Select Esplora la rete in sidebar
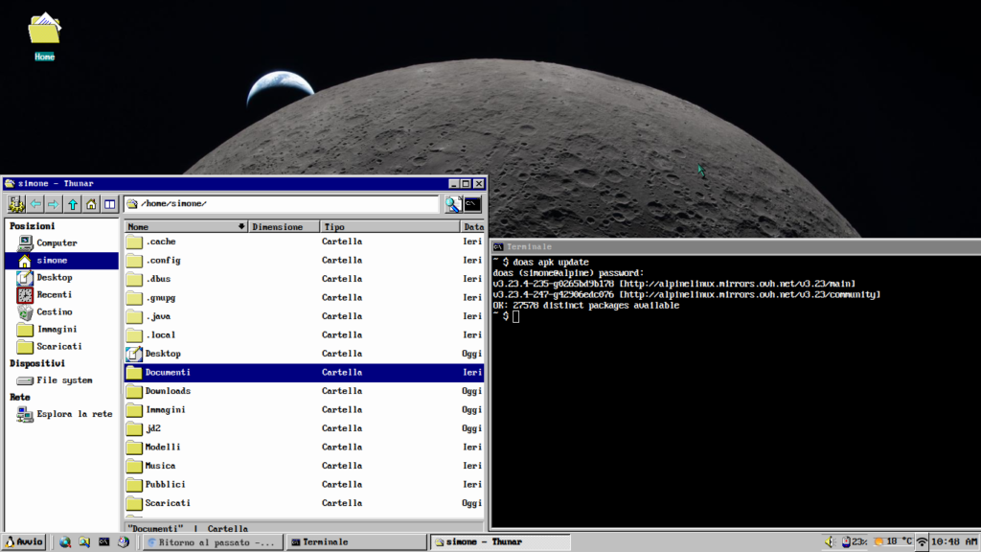 65,414
